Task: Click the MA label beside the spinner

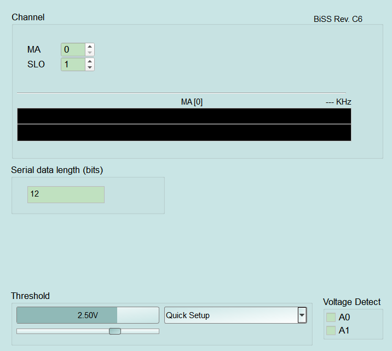Action: click(34, 49)
